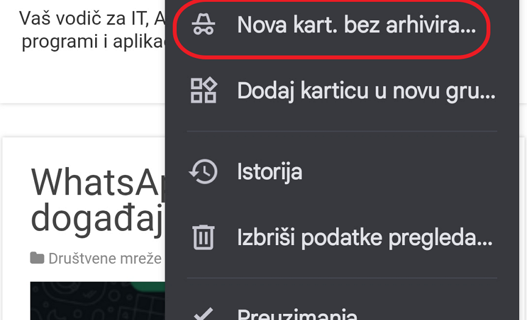Click the history clock icon
Image resolution: width=527 pixels, height=320 pixels.
[203, 172]
